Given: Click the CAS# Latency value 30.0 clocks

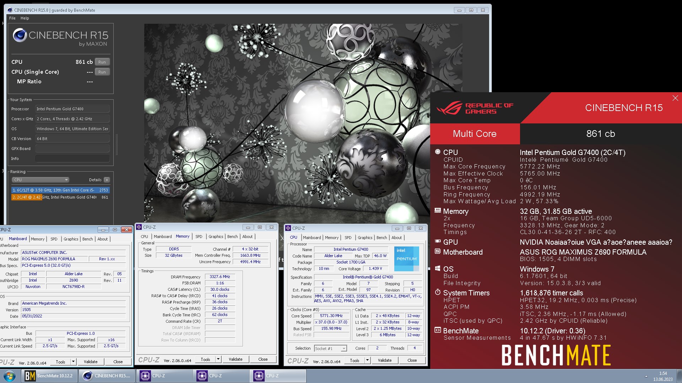Looking at the screenshot, I should tap(220, 289).
